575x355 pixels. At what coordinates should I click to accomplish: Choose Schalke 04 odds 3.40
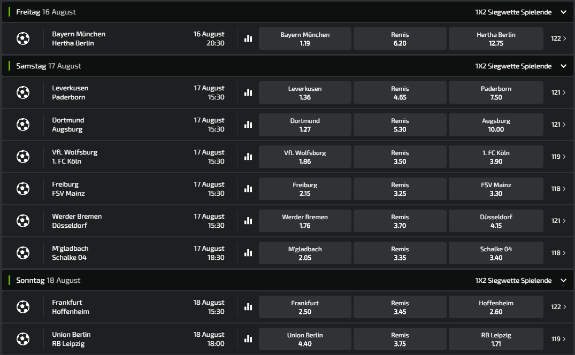pyautogui.click(x=496, y=253)
